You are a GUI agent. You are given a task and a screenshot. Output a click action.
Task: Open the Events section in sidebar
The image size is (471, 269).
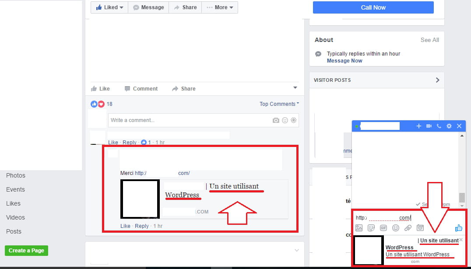15,189
